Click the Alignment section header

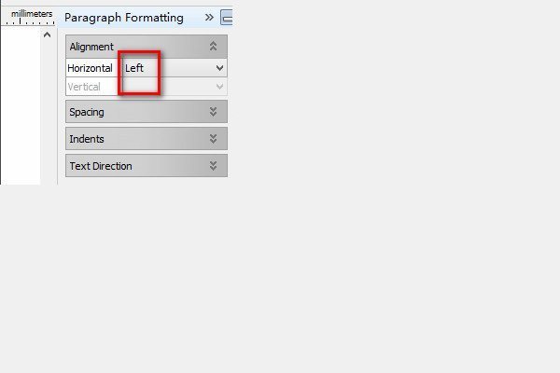click(147, 47)
